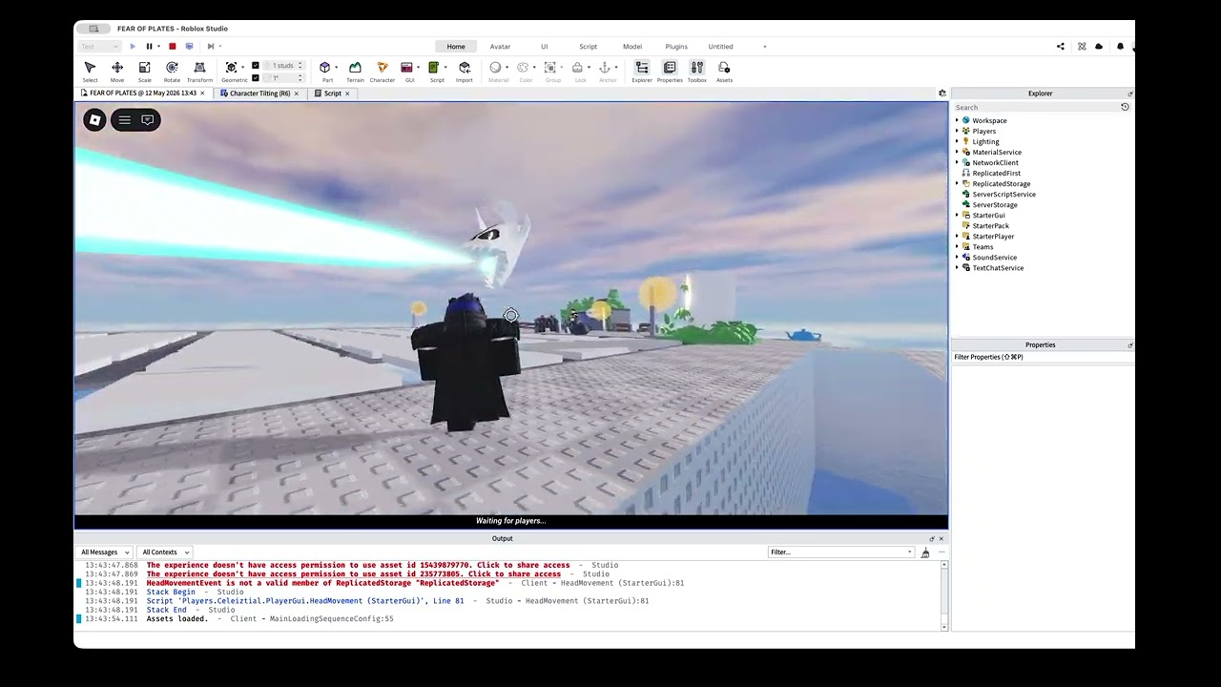Open the in-game chat bubble
The height and width of the screenshot is (687, 1221).
pos(148,119)
